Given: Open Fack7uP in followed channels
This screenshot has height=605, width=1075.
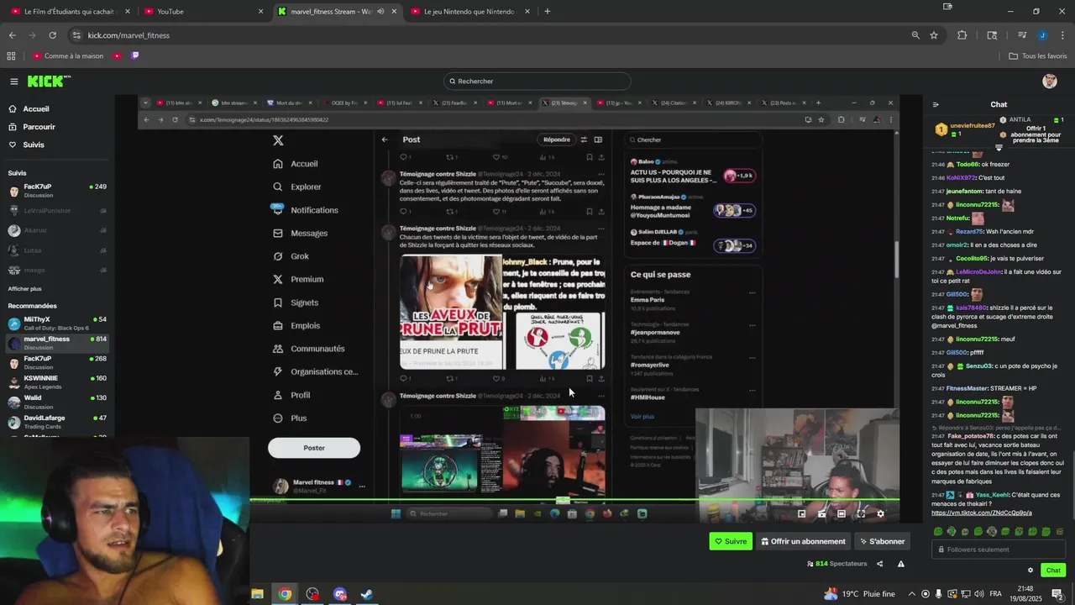Looking at the screenshot, I should [x=57, y=191].
